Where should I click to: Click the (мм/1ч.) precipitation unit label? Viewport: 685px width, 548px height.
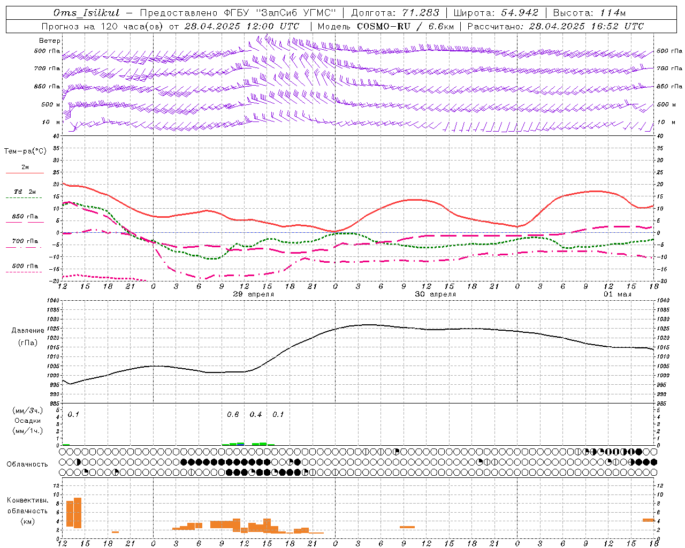click(x=27, y=431)
